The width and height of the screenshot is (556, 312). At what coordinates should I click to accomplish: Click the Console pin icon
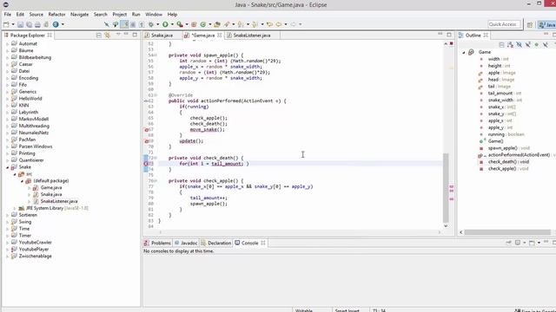tap(508, 243)
